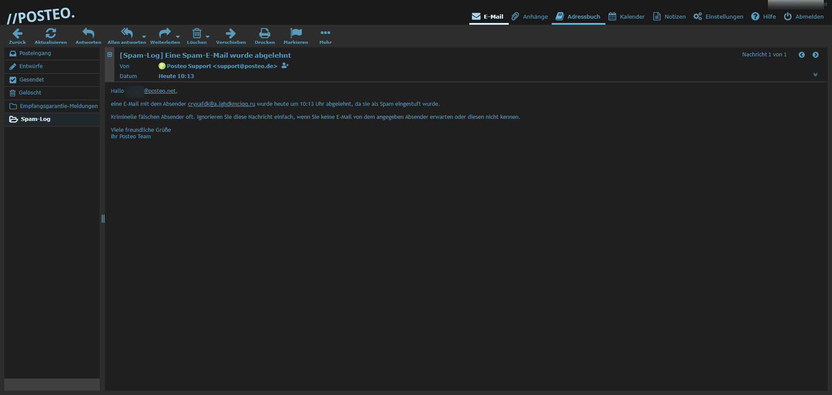Image resolution: width=832 pixels, height=395 pixels.
Task: Switch to the Kalender tab
Action: (x=627, y=16)
